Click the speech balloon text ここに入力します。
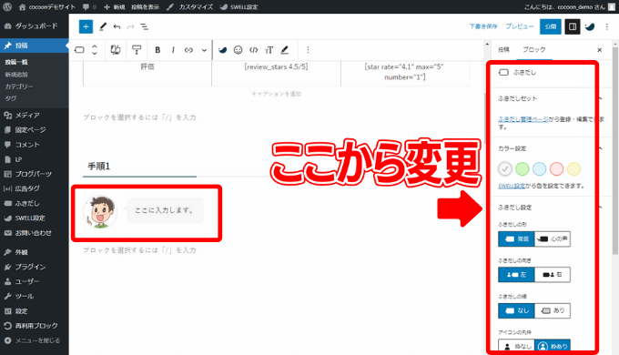Screen dimensions: 619x355 point(165,210)
